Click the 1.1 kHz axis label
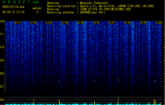Viewport: 165px width, 105px height. point(2,34)
